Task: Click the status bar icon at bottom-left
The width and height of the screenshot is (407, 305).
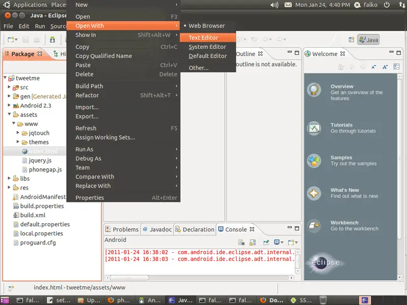Action: click(x=11, y=288)
